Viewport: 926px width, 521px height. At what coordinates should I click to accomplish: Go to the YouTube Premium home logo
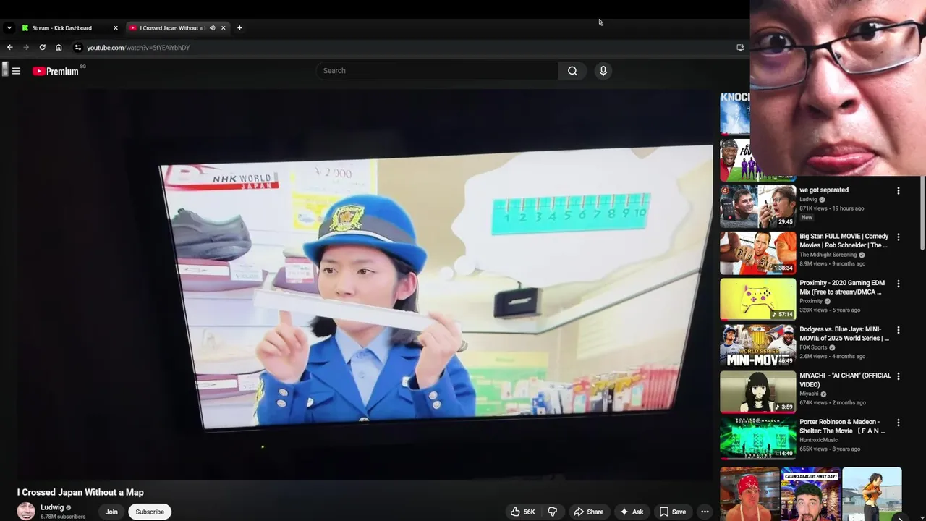(56, 71)
